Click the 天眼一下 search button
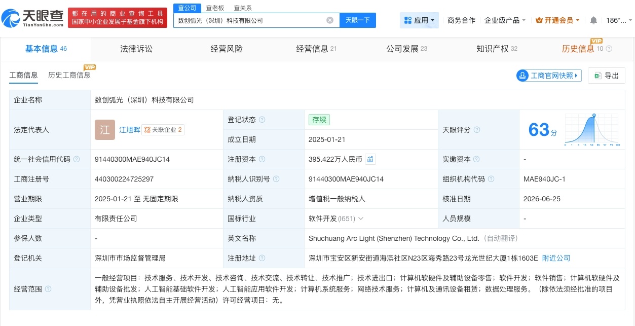 pos(358,20)
